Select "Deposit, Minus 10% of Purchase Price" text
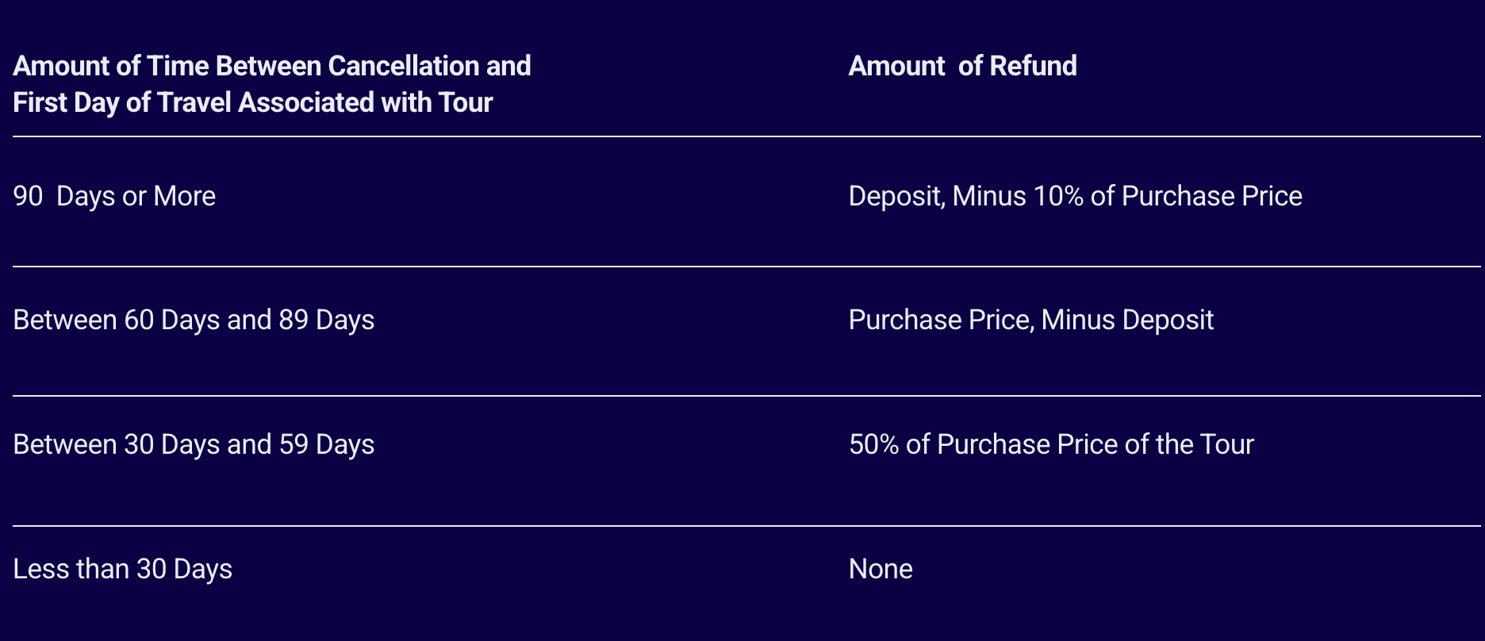 click(1075, 196)
